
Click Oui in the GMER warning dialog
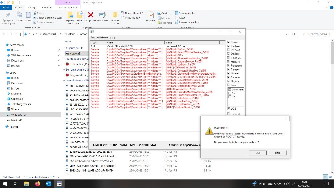(x=258, y=153)
